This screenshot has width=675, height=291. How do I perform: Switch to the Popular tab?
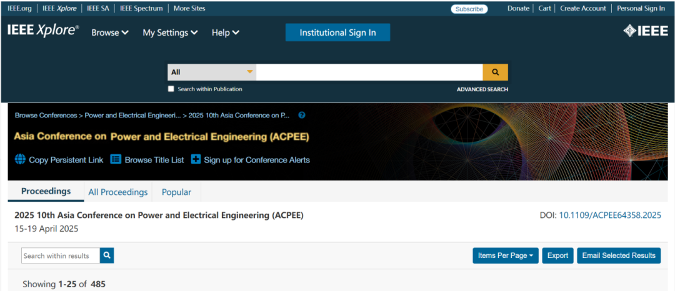176,192
